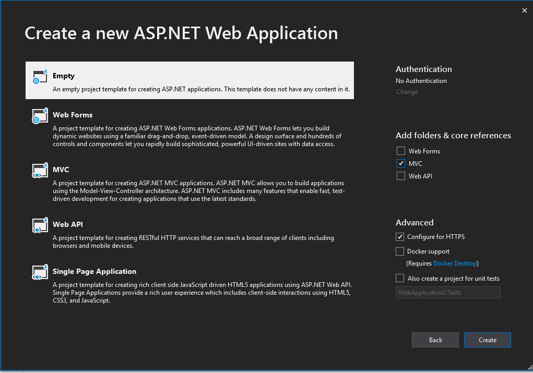Click the Single Page Application template icon
Screen dimensions: 533x373
(40, 272)
